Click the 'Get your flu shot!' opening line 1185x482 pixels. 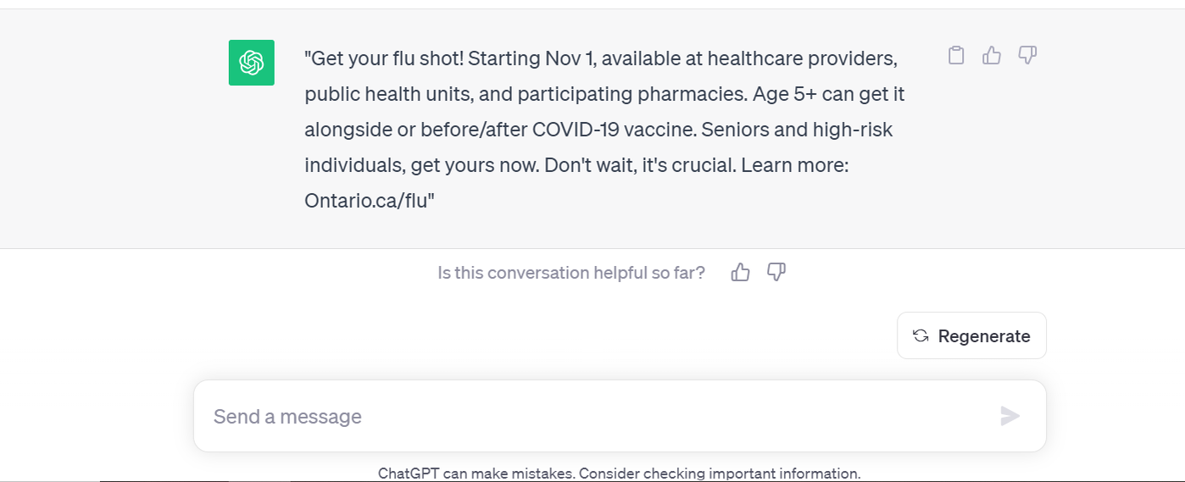coord(384,59)
